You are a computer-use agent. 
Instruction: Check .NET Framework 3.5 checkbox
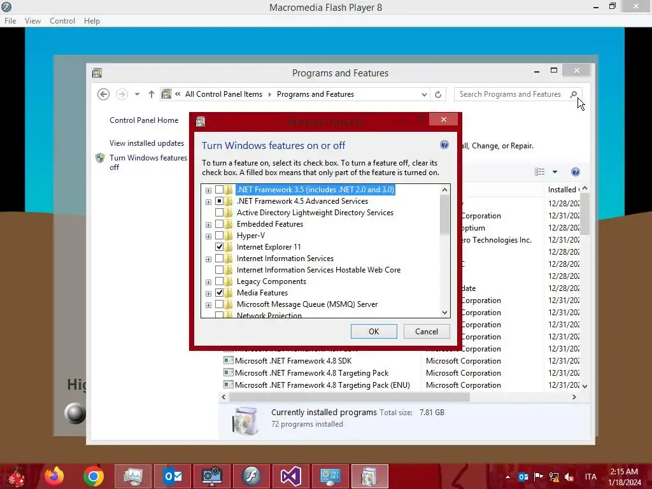[219, 190]
